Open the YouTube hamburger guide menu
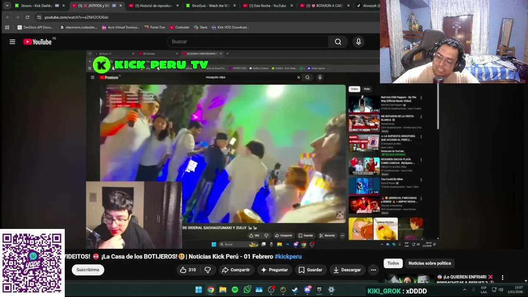528x297 pixels. [x=12, y=42]
